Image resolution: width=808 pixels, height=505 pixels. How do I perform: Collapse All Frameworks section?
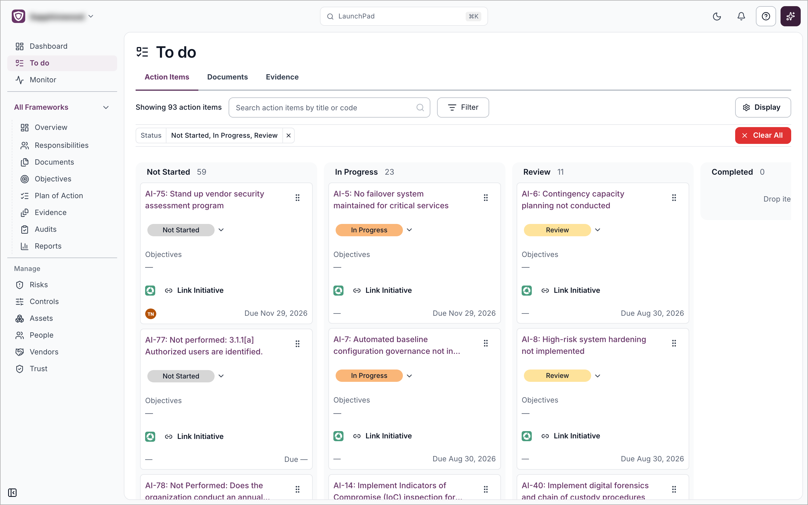click(x=106, y=107)
